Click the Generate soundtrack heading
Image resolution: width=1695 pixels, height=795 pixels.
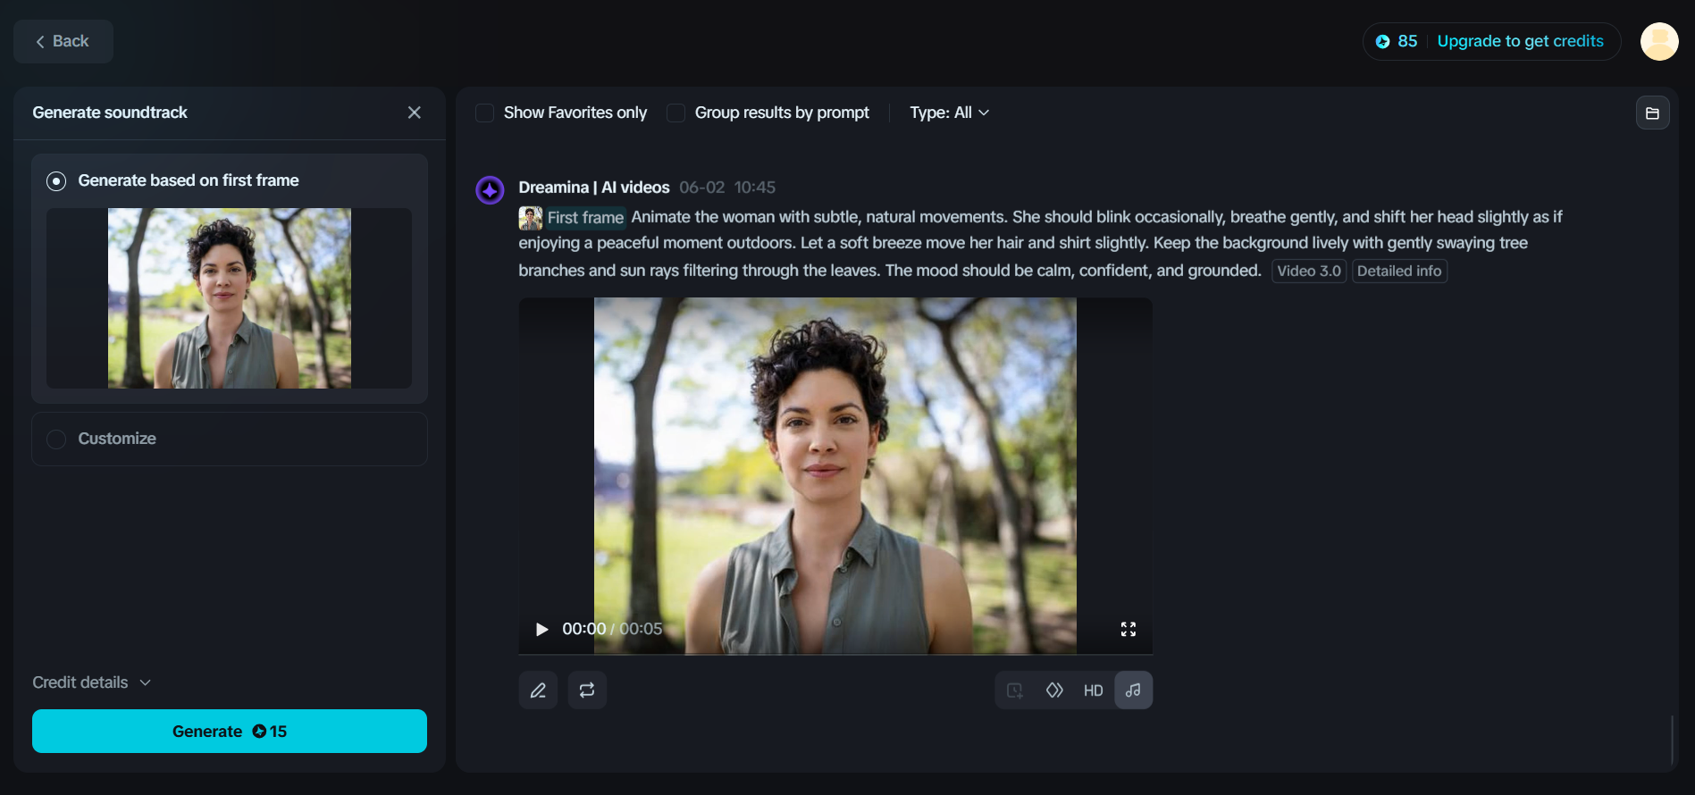click(x=110, y=113)
